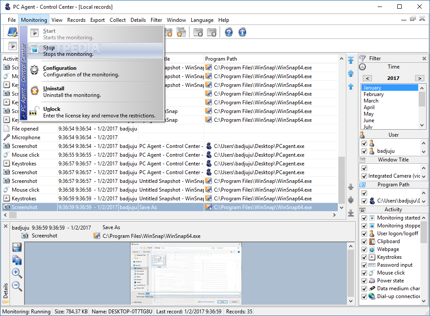Click the second window with minus toolbar icon
Viewport: 430px width, 316px height.
pos(181,32)
